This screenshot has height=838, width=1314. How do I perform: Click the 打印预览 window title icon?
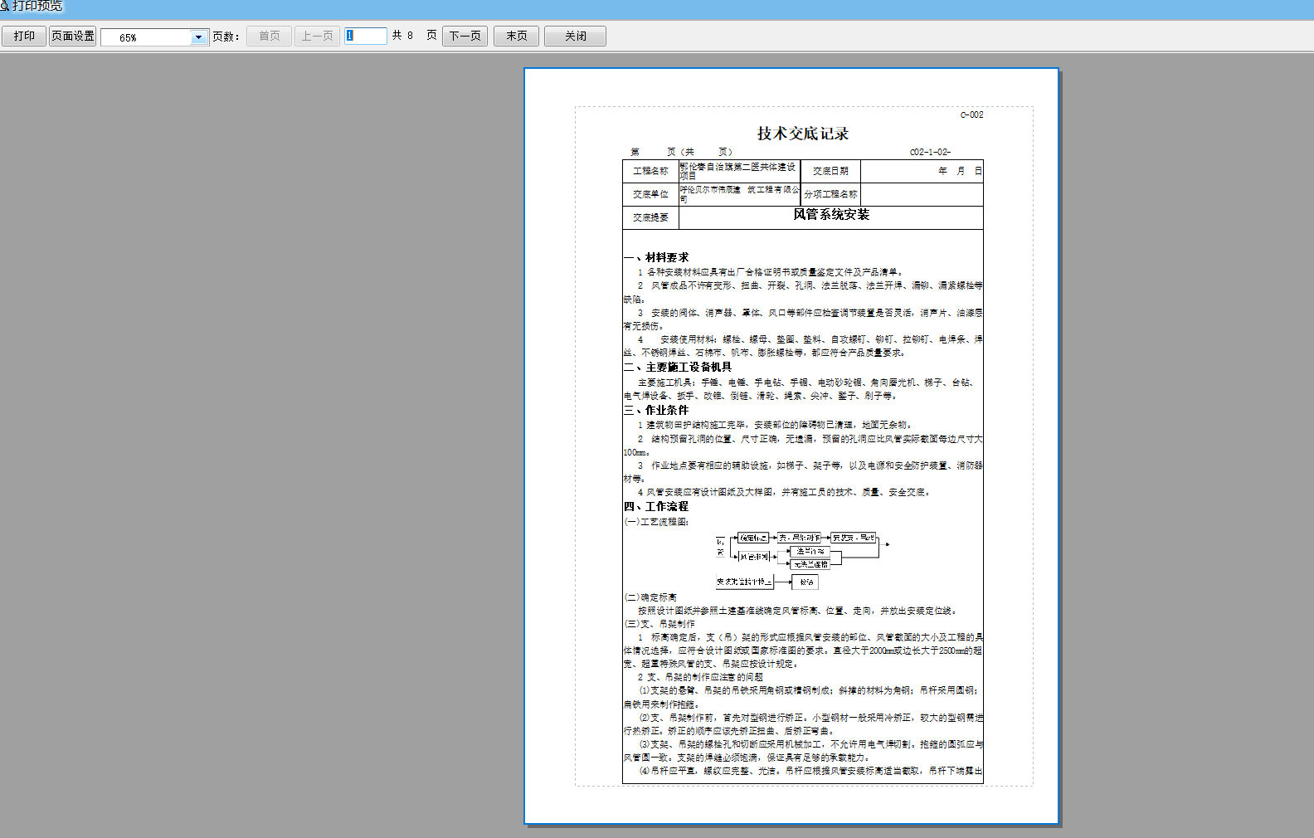[5, 6]
